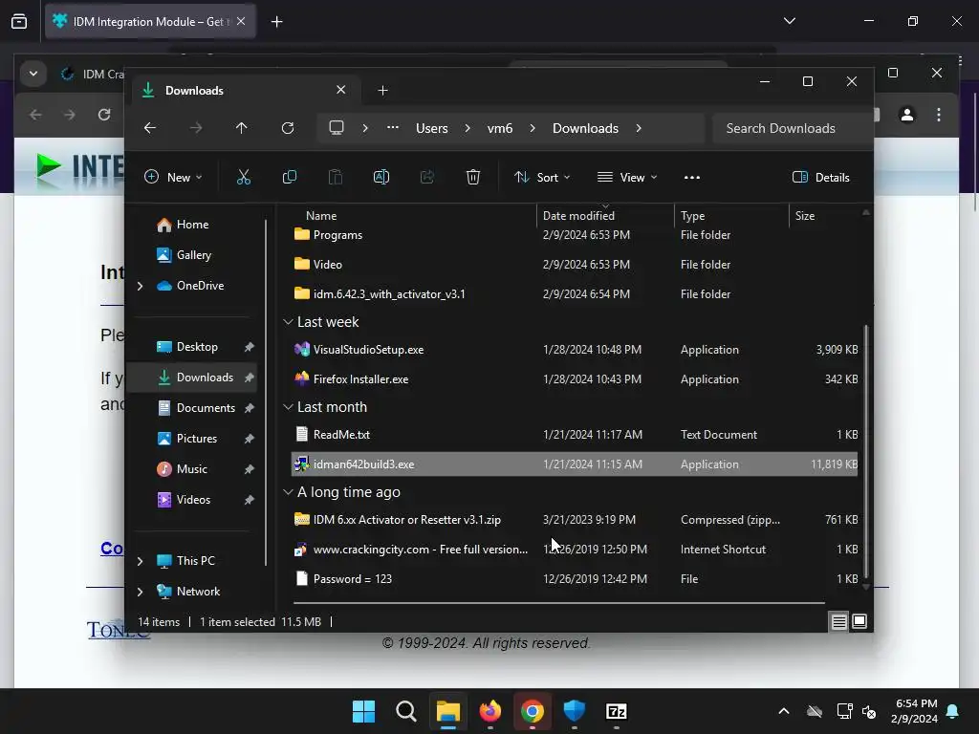Expand address bar hidden path ellipsis
The height and width of the screenshot is (734, 979).
[x=393, y=128]
